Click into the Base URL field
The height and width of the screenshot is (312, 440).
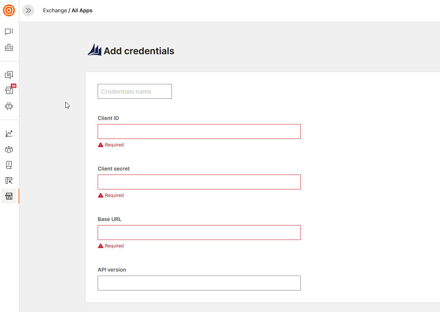[x=199, y=233]
